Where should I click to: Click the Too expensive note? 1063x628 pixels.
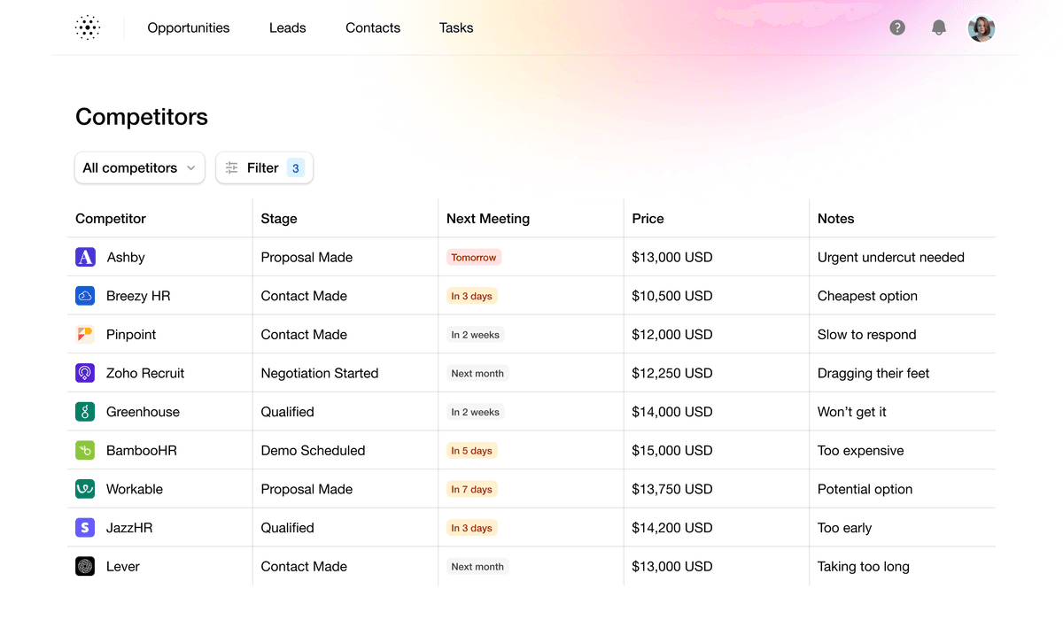(861, 450)
